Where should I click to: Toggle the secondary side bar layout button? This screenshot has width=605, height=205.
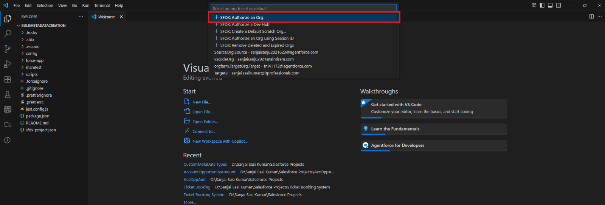tap(558, 5)
